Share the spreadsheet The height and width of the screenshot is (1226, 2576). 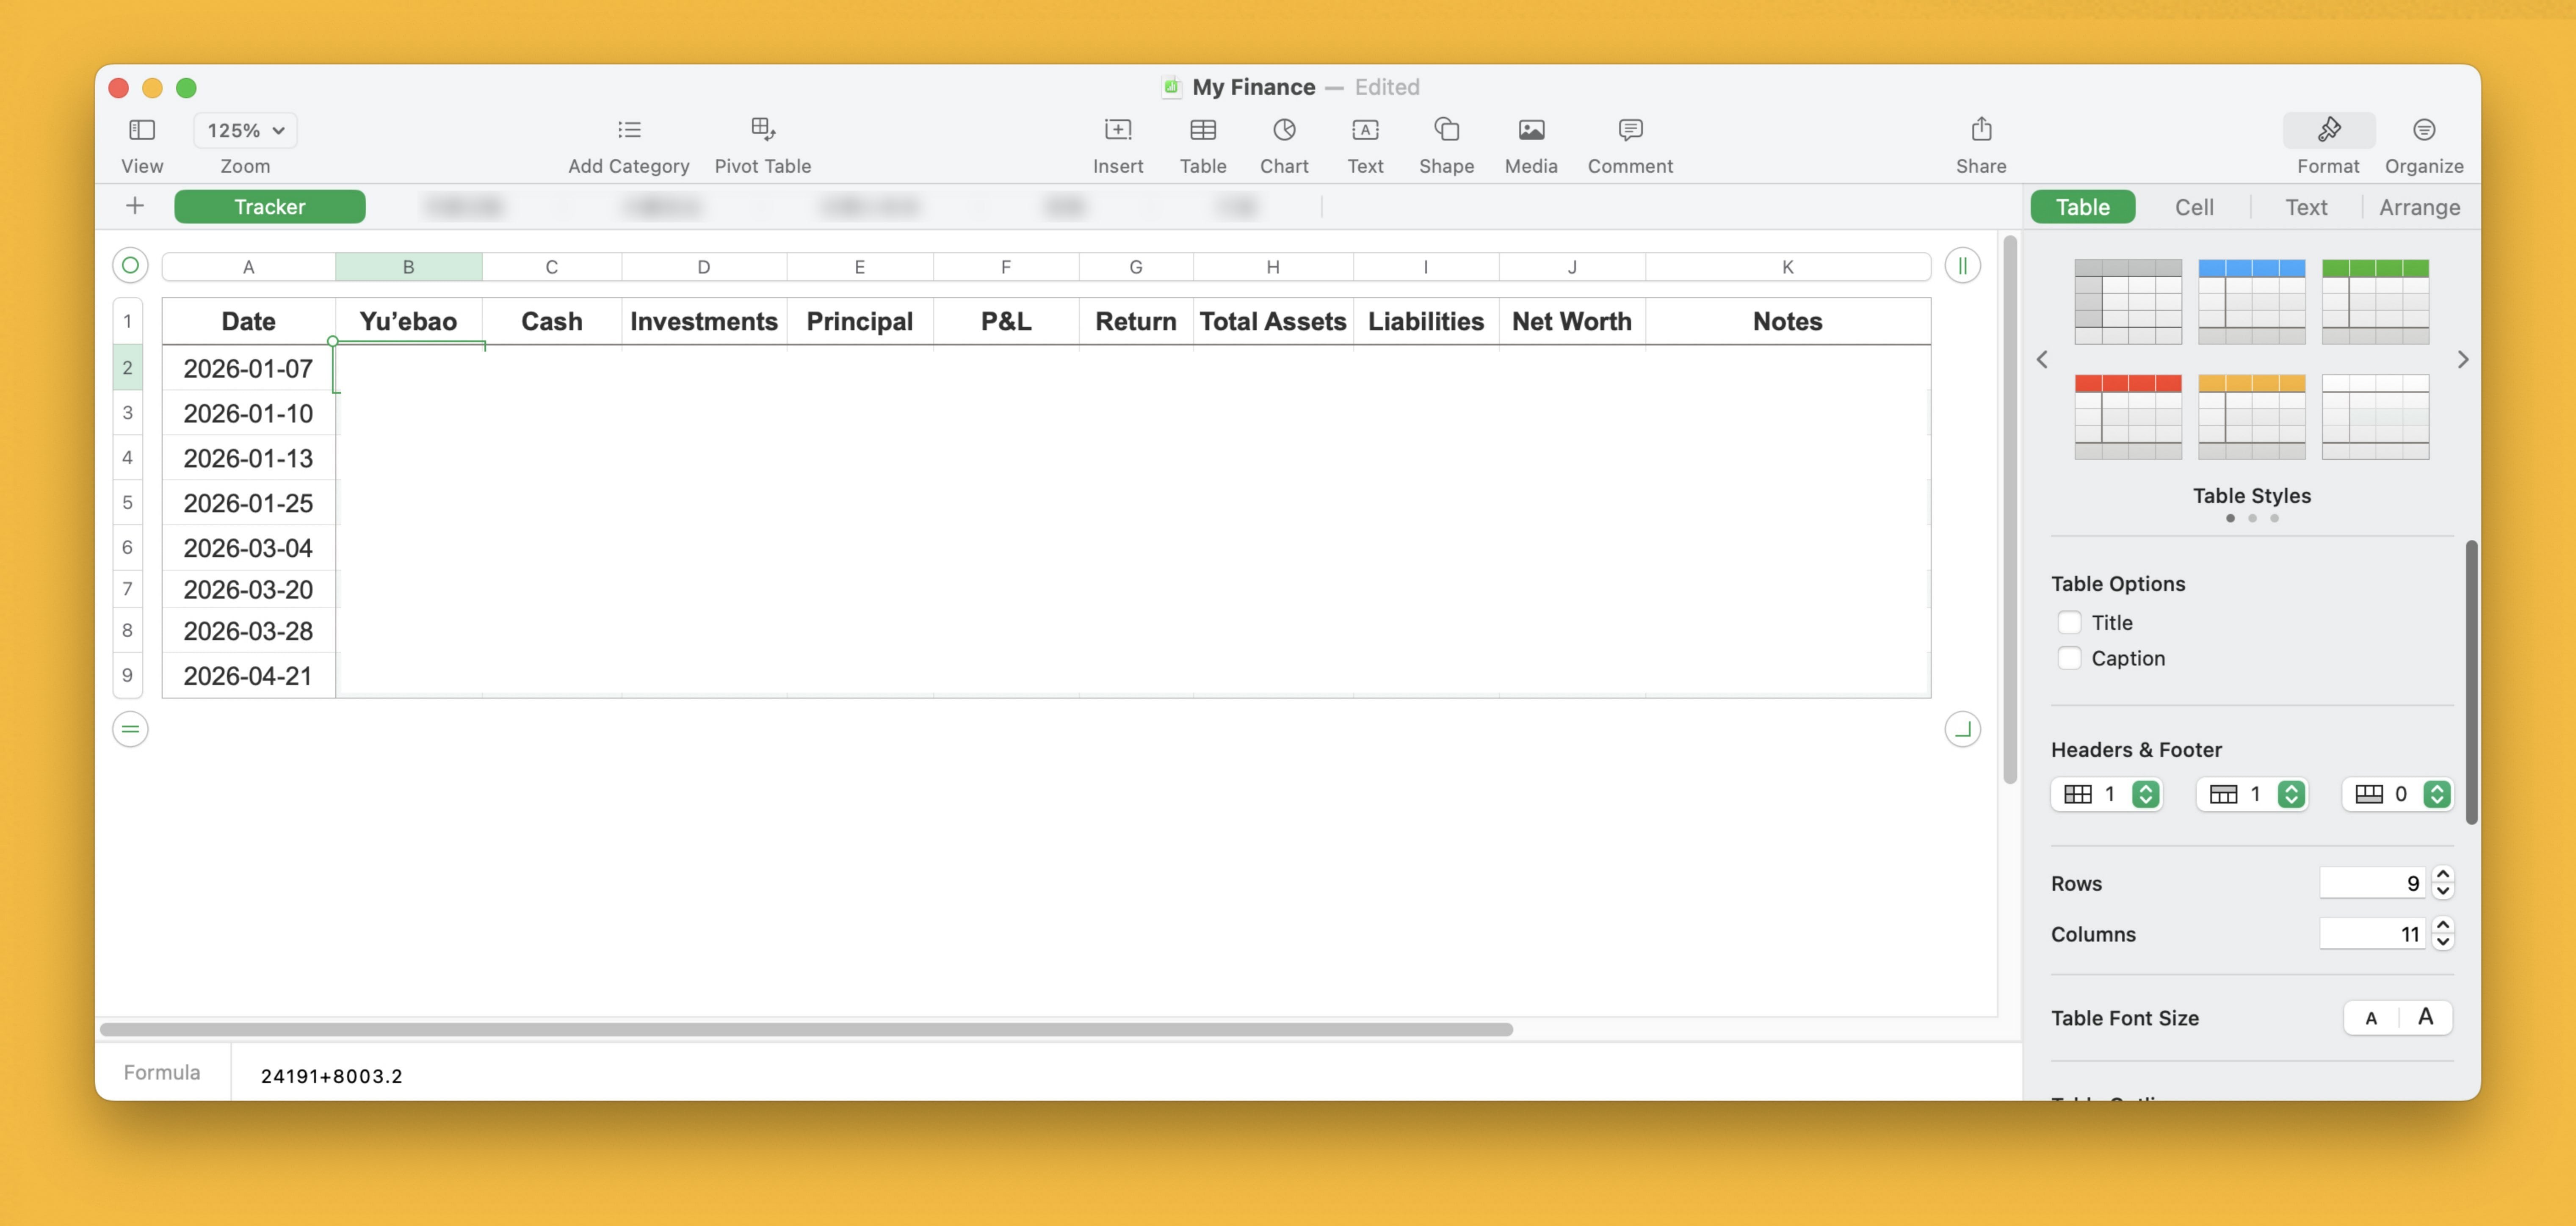pos(1981,129)
